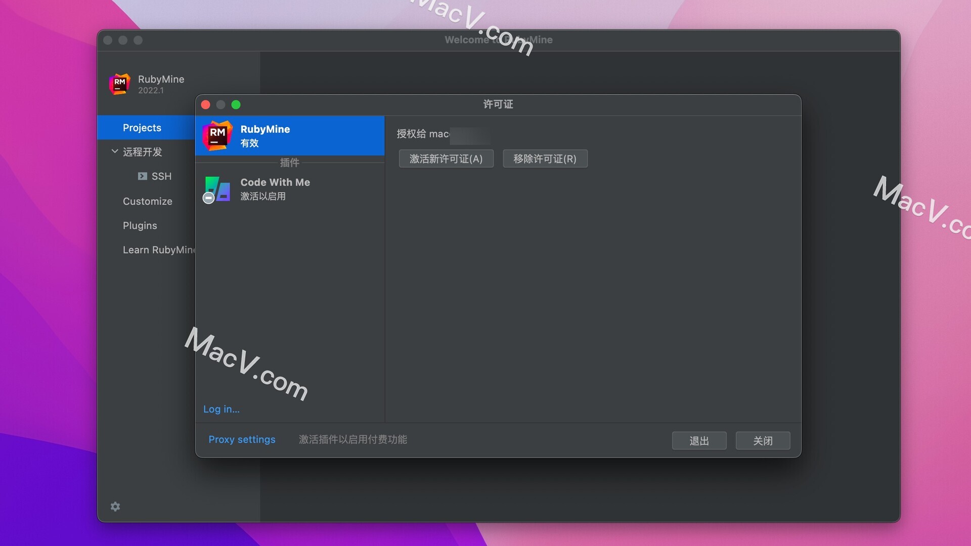Click the RubyMine version 2022.1 icon
Viewport: 971px width, 546px height.
[119, 83]
